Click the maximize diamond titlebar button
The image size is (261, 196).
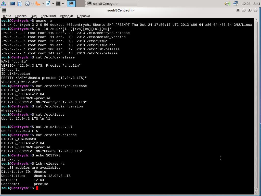[250, 10]
